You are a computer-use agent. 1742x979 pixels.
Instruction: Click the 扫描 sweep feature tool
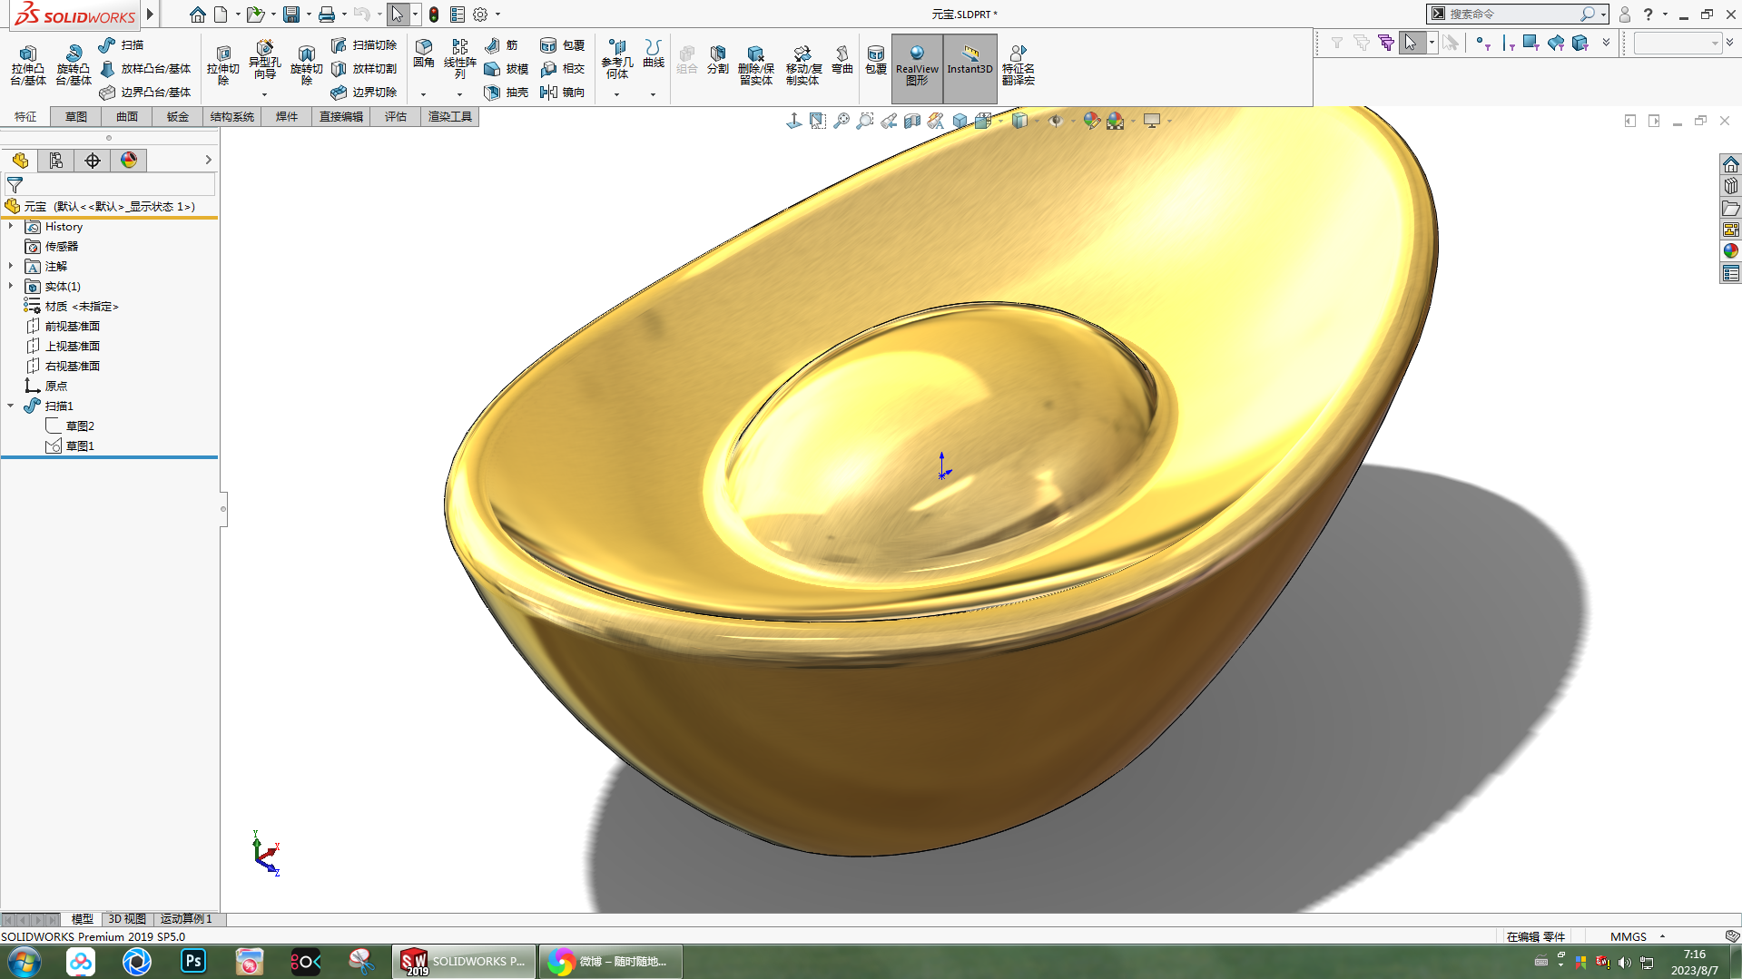[x=121, y=44]
